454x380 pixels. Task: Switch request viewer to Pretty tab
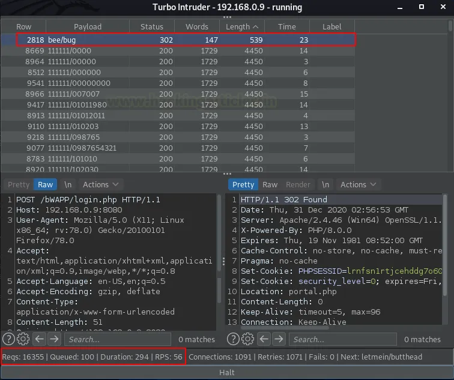pos(19,185)
